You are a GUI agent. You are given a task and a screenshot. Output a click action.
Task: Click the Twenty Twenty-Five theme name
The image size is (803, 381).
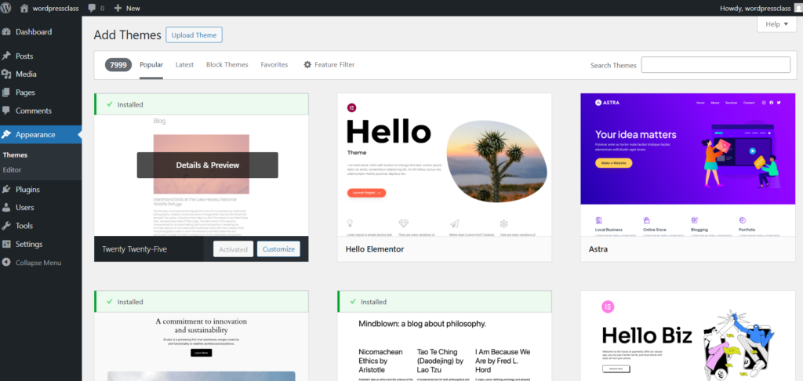[x=134, y=249]
